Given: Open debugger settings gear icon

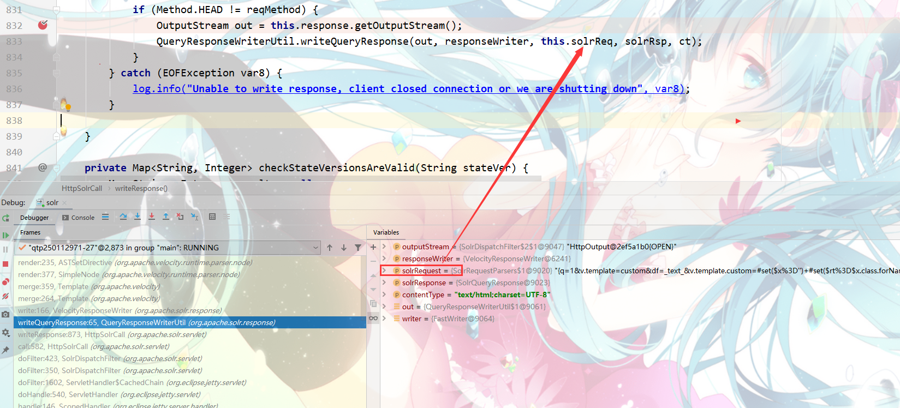Looking at the screenshot, I should 5,332.
